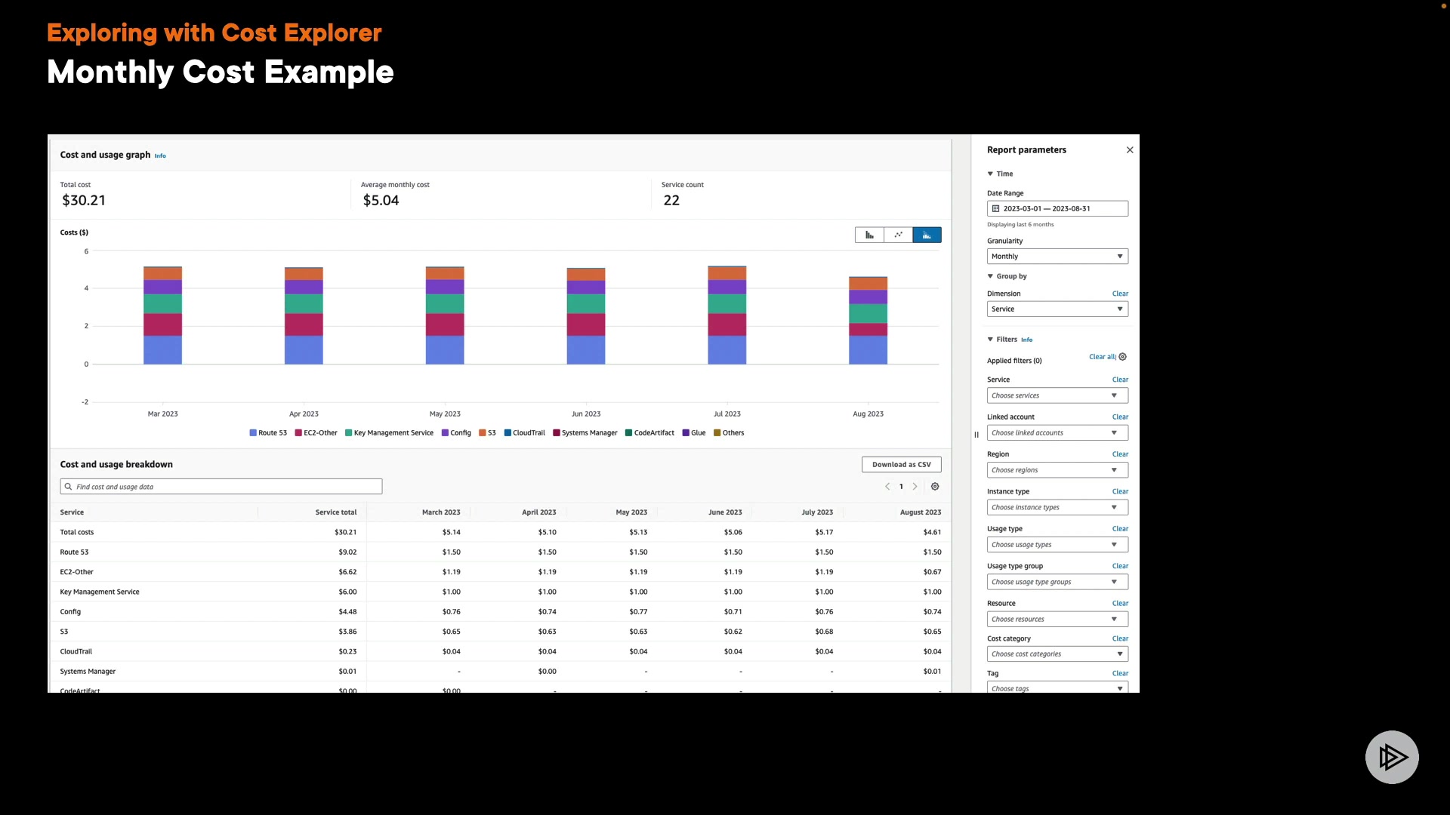The height and width of the screenshot is (815, 1450).
Task: Switch to line chart view icon
Action: 898,235
